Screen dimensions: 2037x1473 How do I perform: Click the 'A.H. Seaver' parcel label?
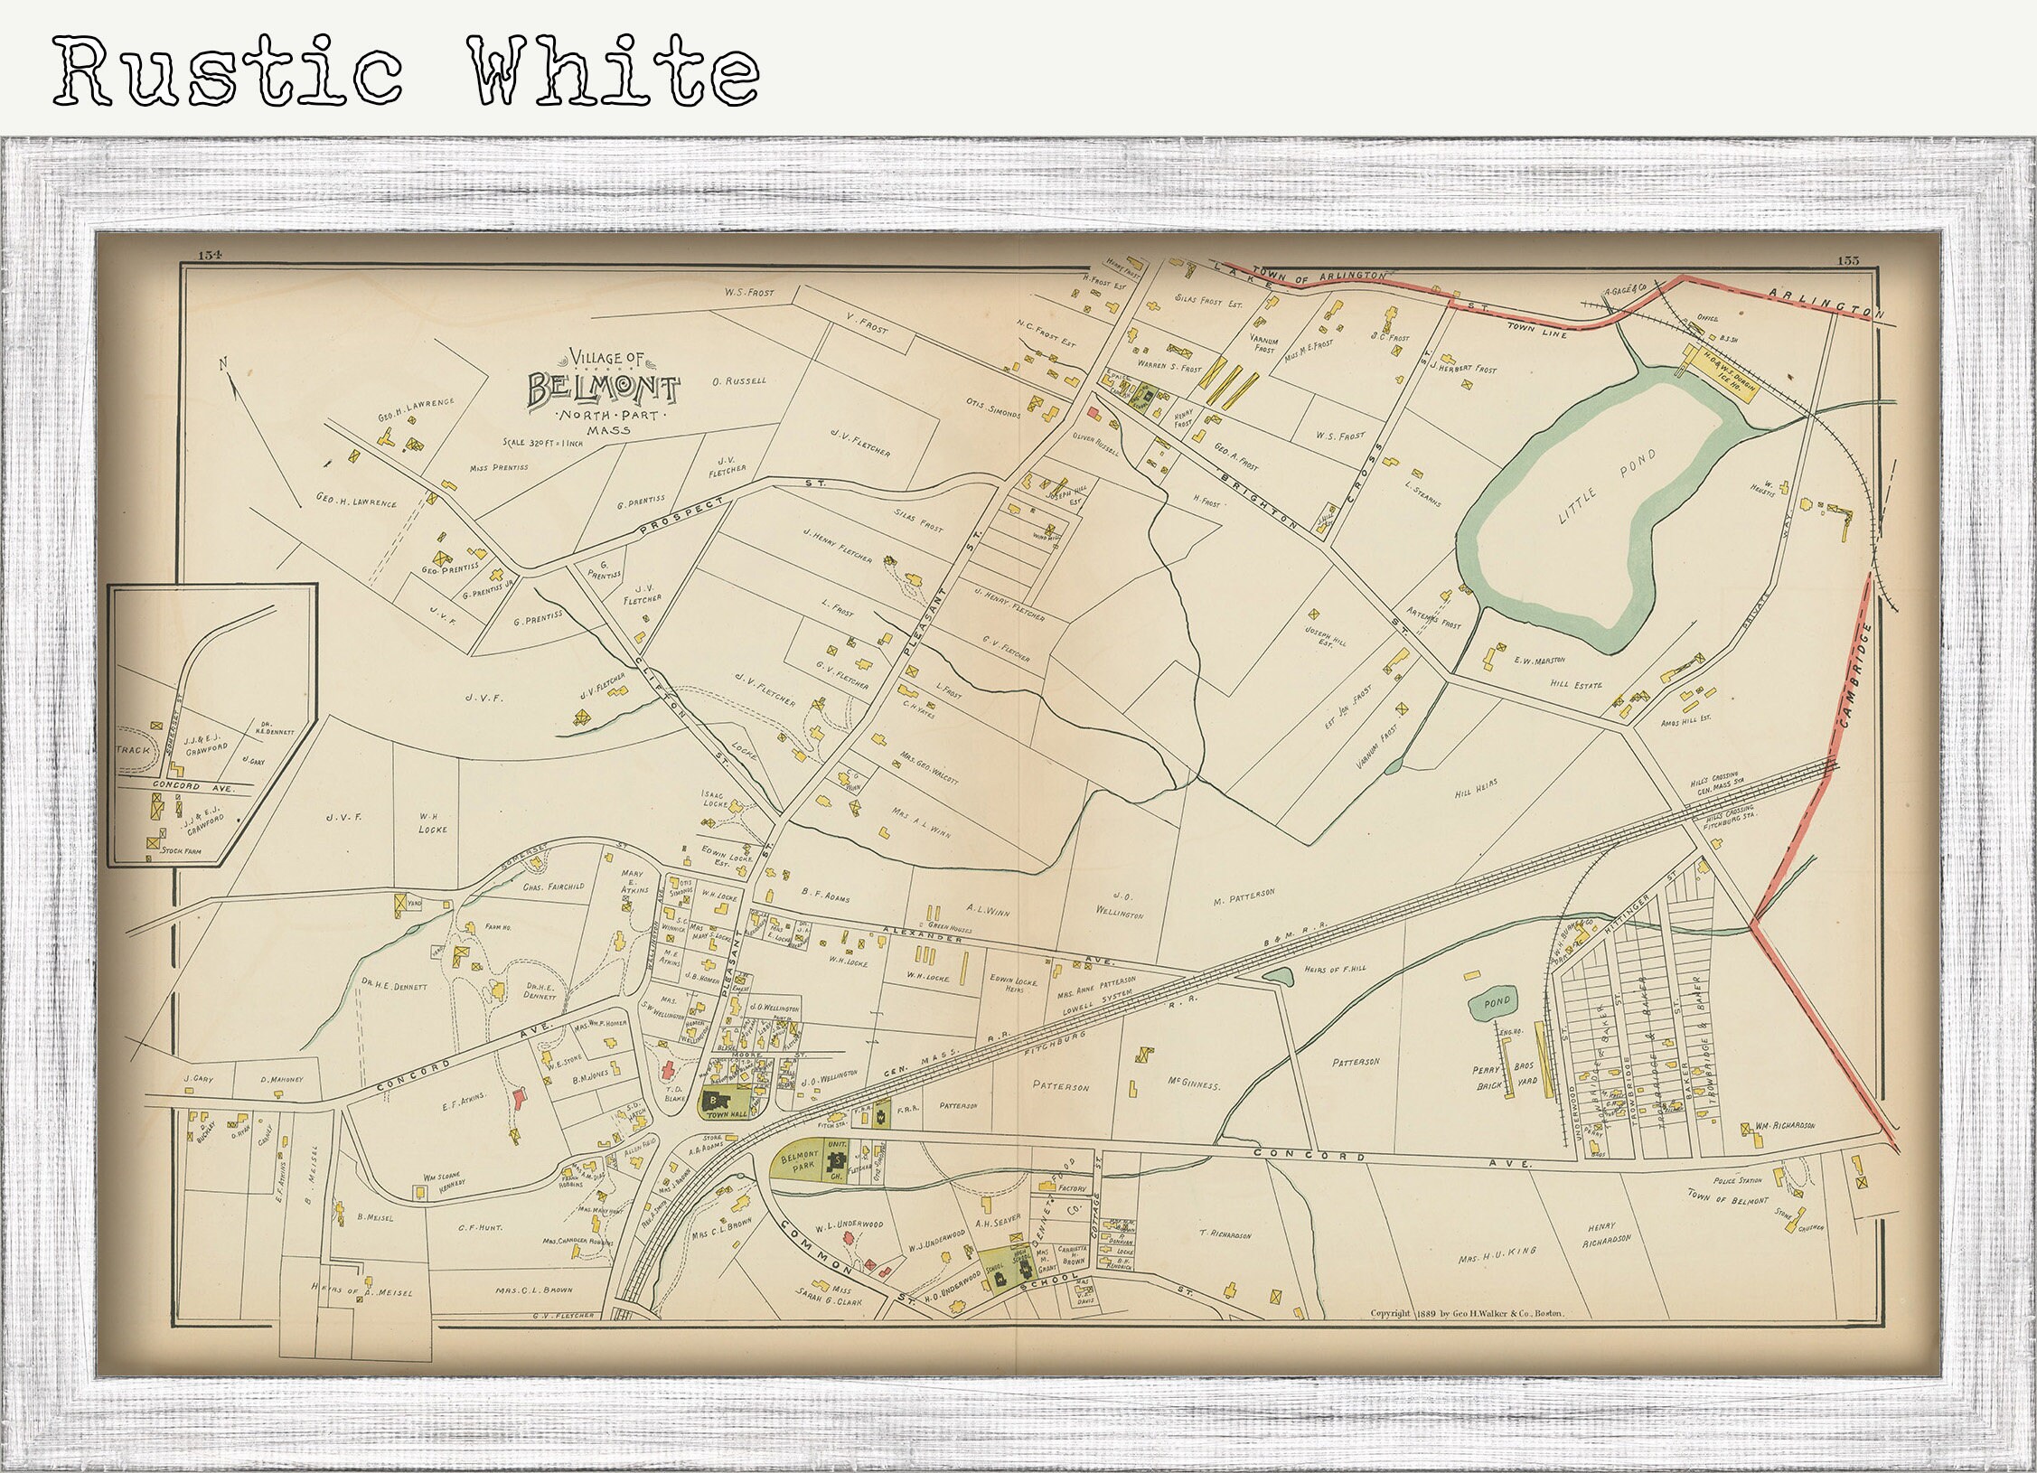click(x=997, y=1222)
